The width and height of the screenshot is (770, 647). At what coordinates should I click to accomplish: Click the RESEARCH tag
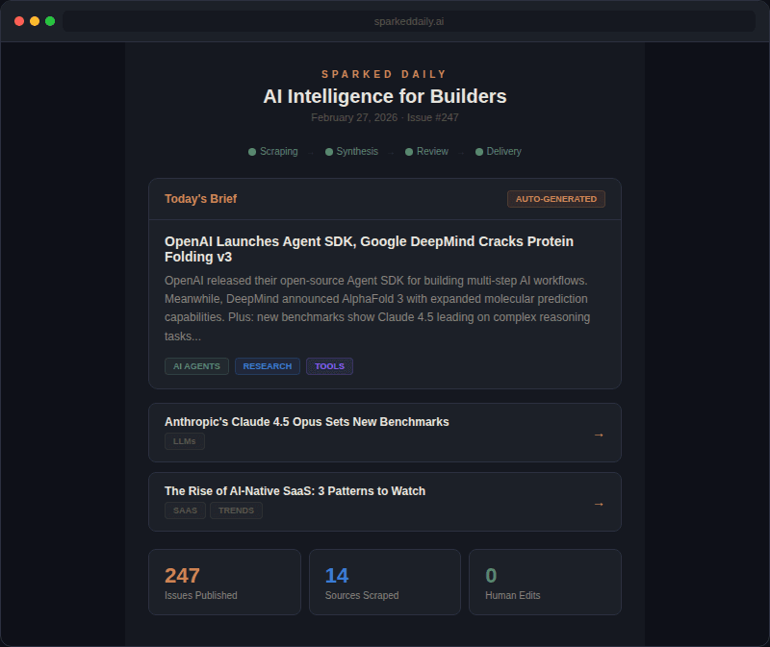tap(268, 366)
